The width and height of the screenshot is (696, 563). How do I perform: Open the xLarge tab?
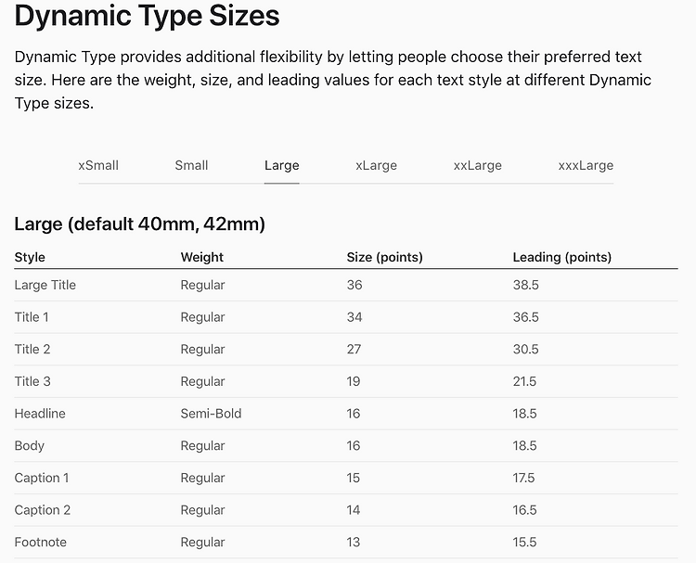tap(376, 166)
